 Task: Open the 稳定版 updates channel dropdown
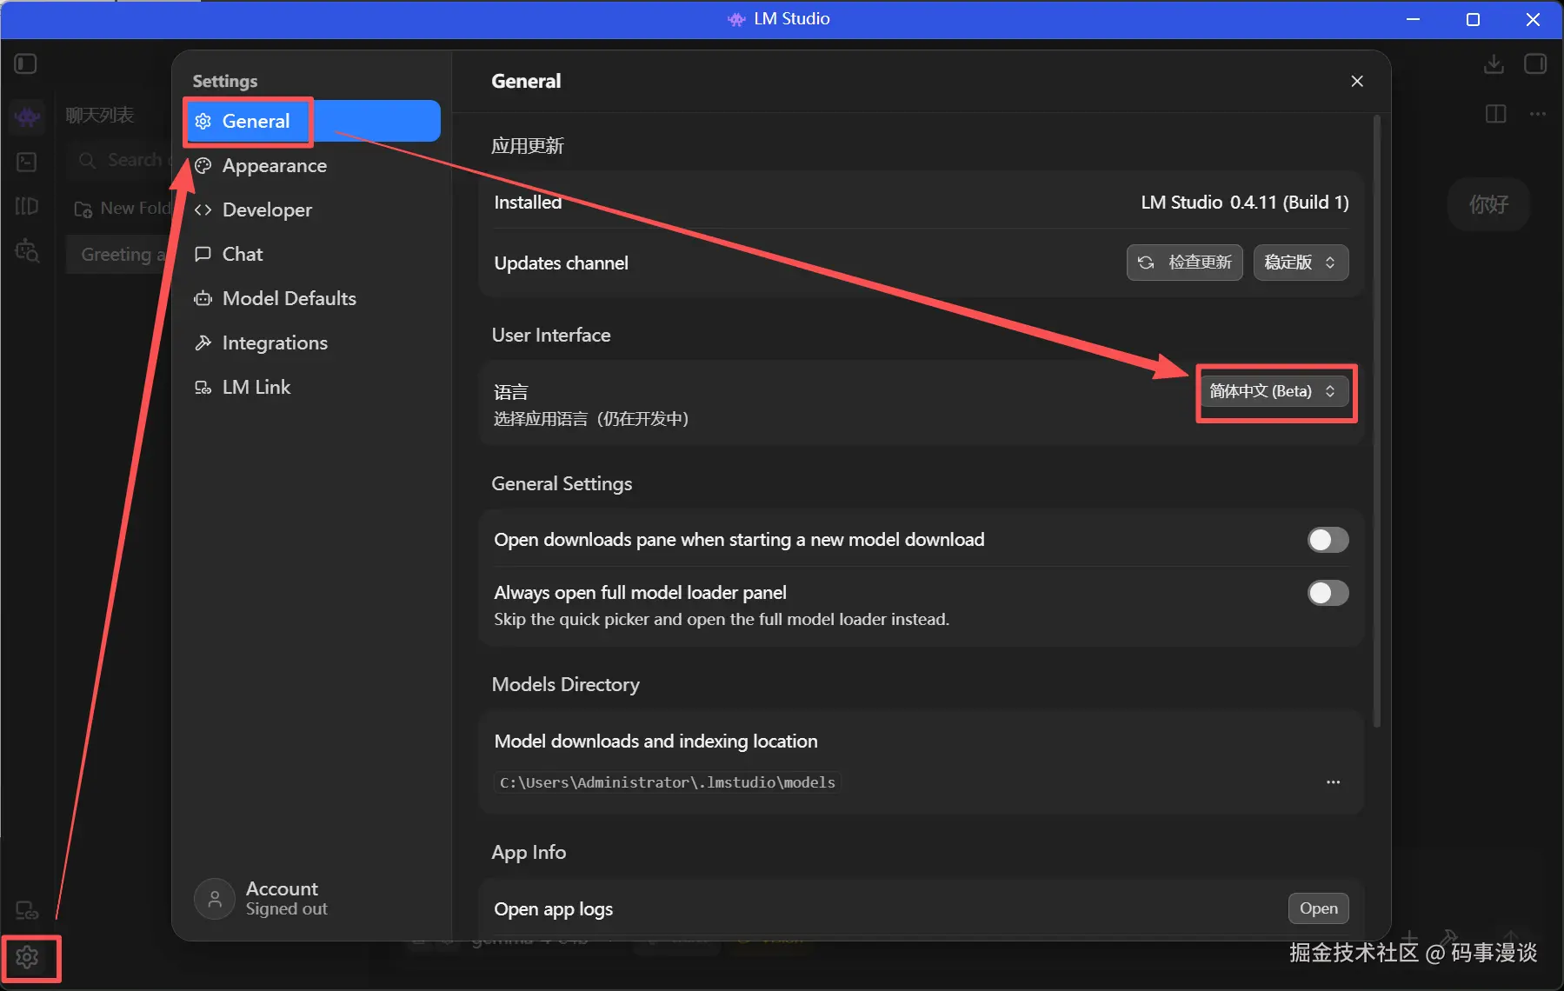click(1301, 263)
